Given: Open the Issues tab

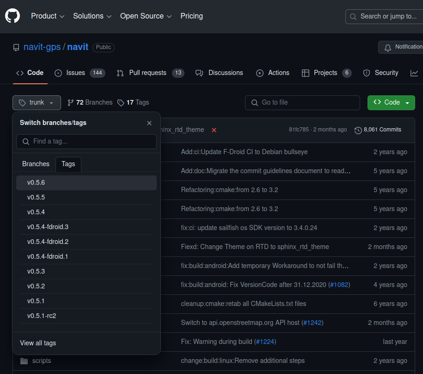Looking at the screenshot, I should click(x=80, y=73).
